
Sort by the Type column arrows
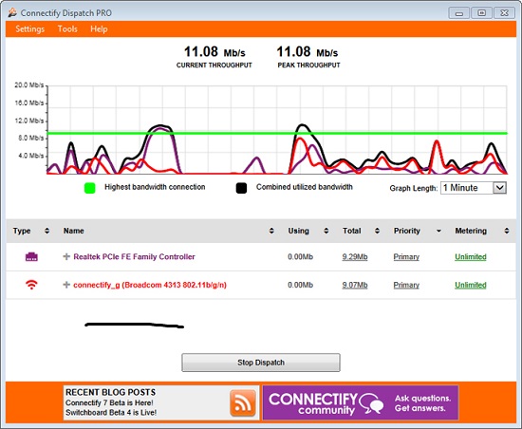click(47, 231)
